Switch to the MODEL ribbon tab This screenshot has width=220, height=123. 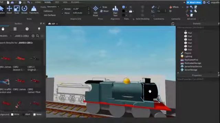coord(48,2)
